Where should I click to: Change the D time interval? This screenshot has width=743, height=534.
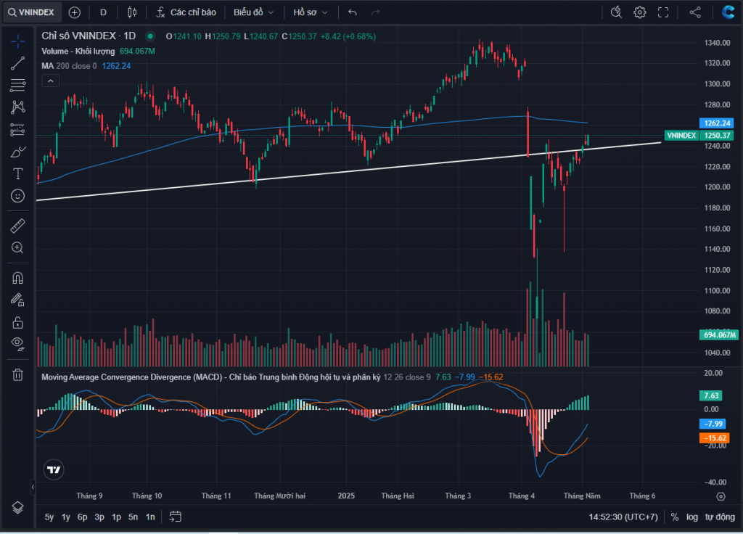pyautogui.click(x=103, y=12)
